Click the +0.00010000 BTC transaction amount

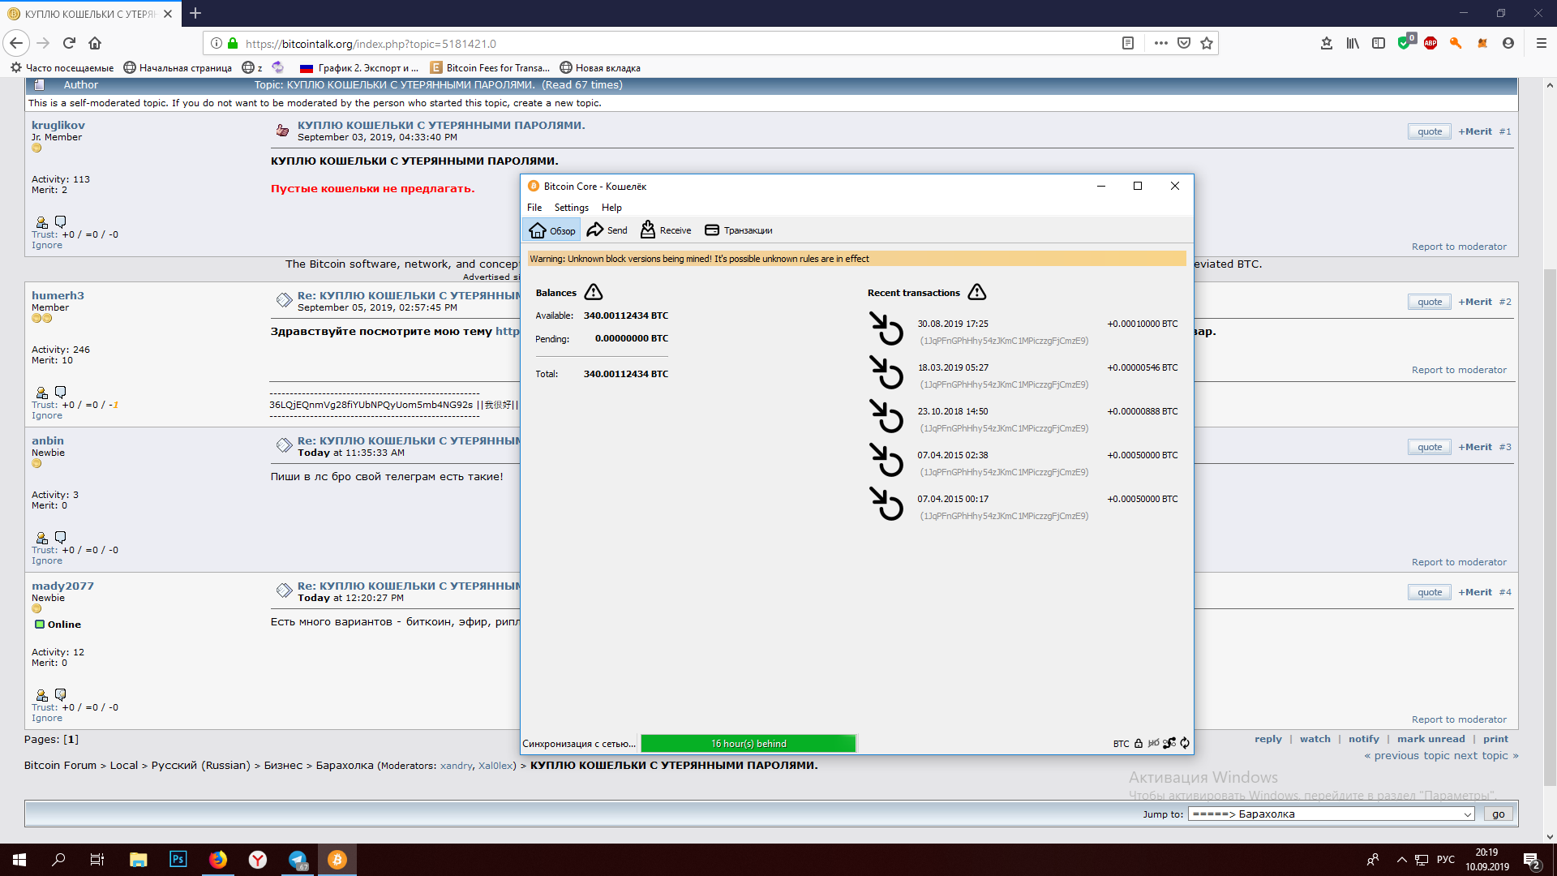coord(1143,324)
